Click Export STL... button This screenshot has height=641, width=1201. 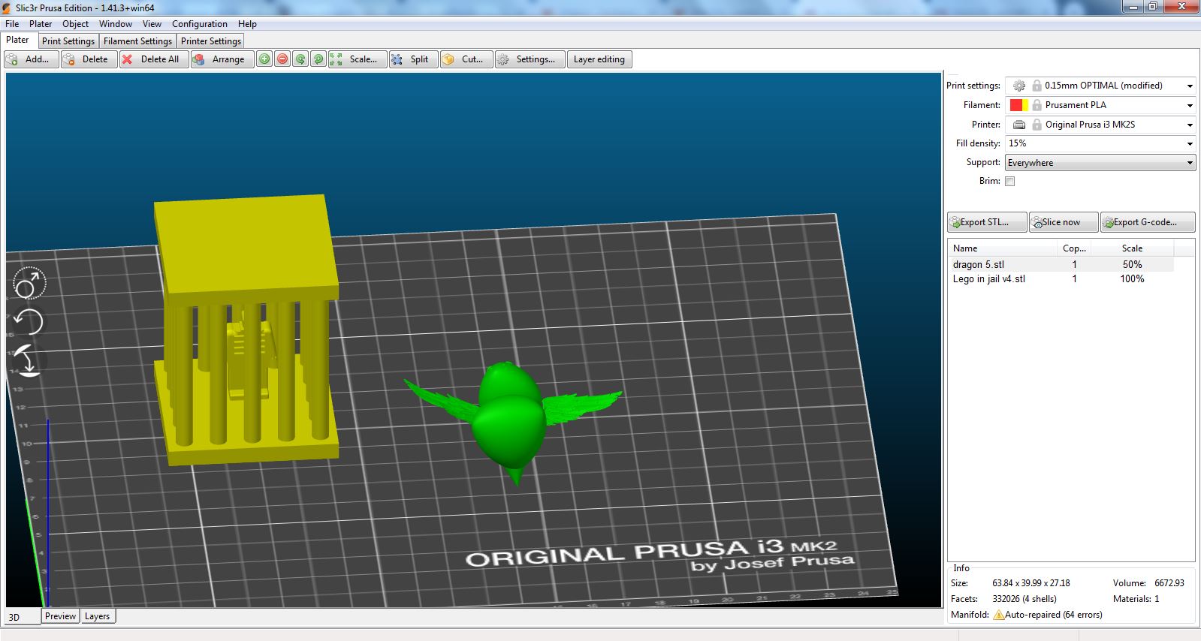(x=987, y=222)
